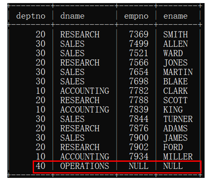
Task: Click SALES in the BLAKE row
Action: coord(72,82)
